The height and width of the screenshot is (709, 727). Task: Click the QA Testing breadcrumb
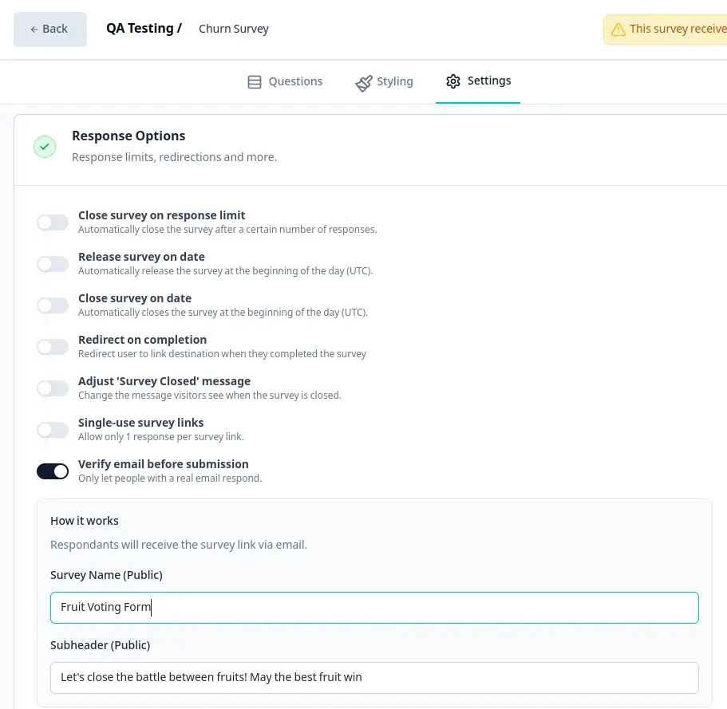click(144, 29)
